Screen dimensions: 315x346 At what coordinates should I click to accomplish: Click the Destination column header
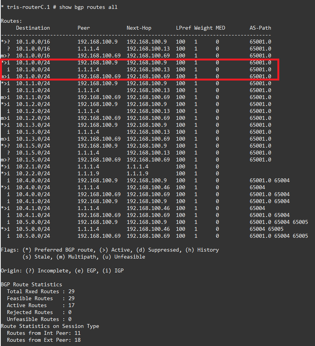tap(33, 28)
